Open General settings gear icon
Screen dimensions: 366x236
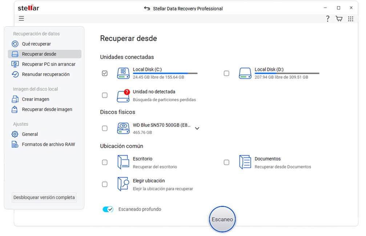point(15,134)
